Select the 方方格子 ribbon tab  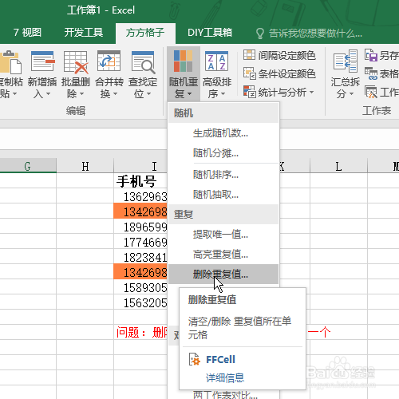pyautogui.click(x=145, y=33)
